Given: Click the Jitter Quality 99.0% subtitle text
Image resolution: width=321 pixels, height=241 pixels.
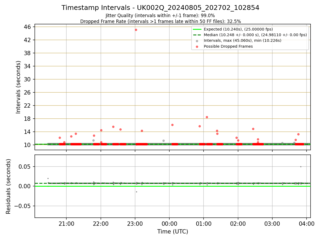Looking at the screenshot, I should tap(160, 16).
